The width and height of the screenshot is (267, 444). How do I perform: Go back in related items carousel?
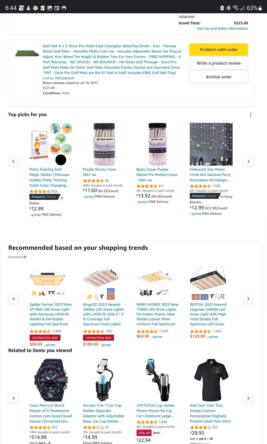pyautogui.click(x=14, y=398)
